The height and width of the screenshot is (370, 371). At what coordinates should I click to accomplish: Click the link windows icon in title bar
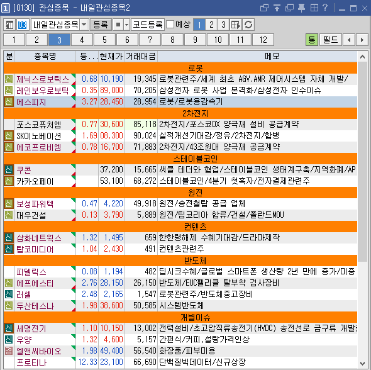pyautogui.click(x=264, y=8)
